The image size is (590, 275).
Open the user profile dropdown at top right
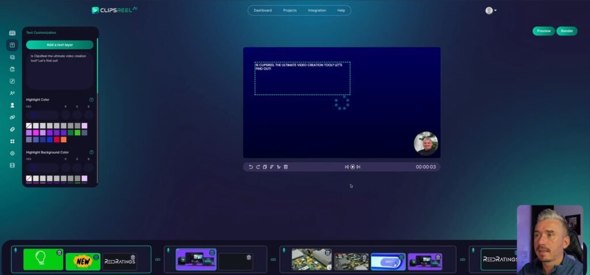490,10
